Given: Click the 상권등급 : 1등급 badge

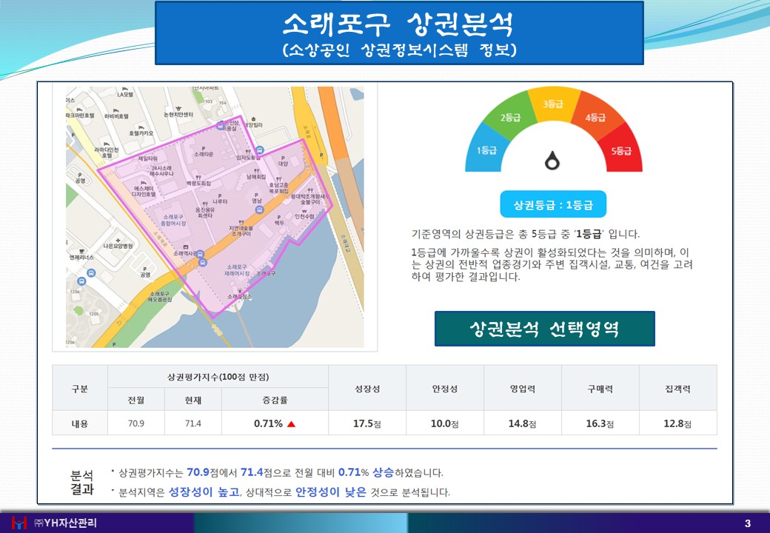Looking at the screenshot, I should 553,204.
